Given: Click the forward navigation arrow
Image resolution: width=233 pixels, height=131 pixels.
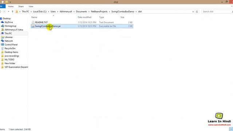Looking at the screenshot, I should [x=4, y=12].
